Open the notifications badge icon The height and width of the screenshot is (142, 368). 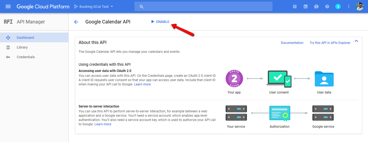coord(338,6)
